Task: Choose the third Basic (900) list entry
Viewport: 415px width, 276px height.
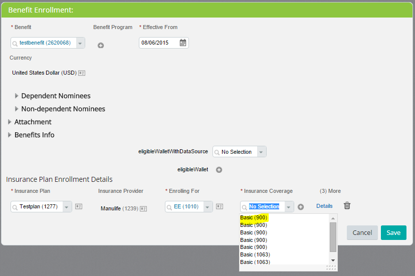Action: (x=254, y=232)
